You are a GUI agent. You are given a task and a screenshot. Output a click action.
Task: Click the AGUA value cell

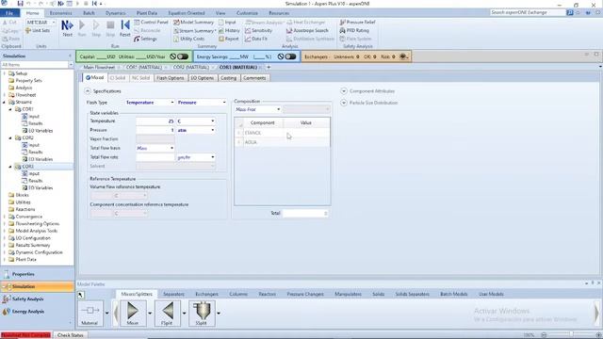[306, 142]
